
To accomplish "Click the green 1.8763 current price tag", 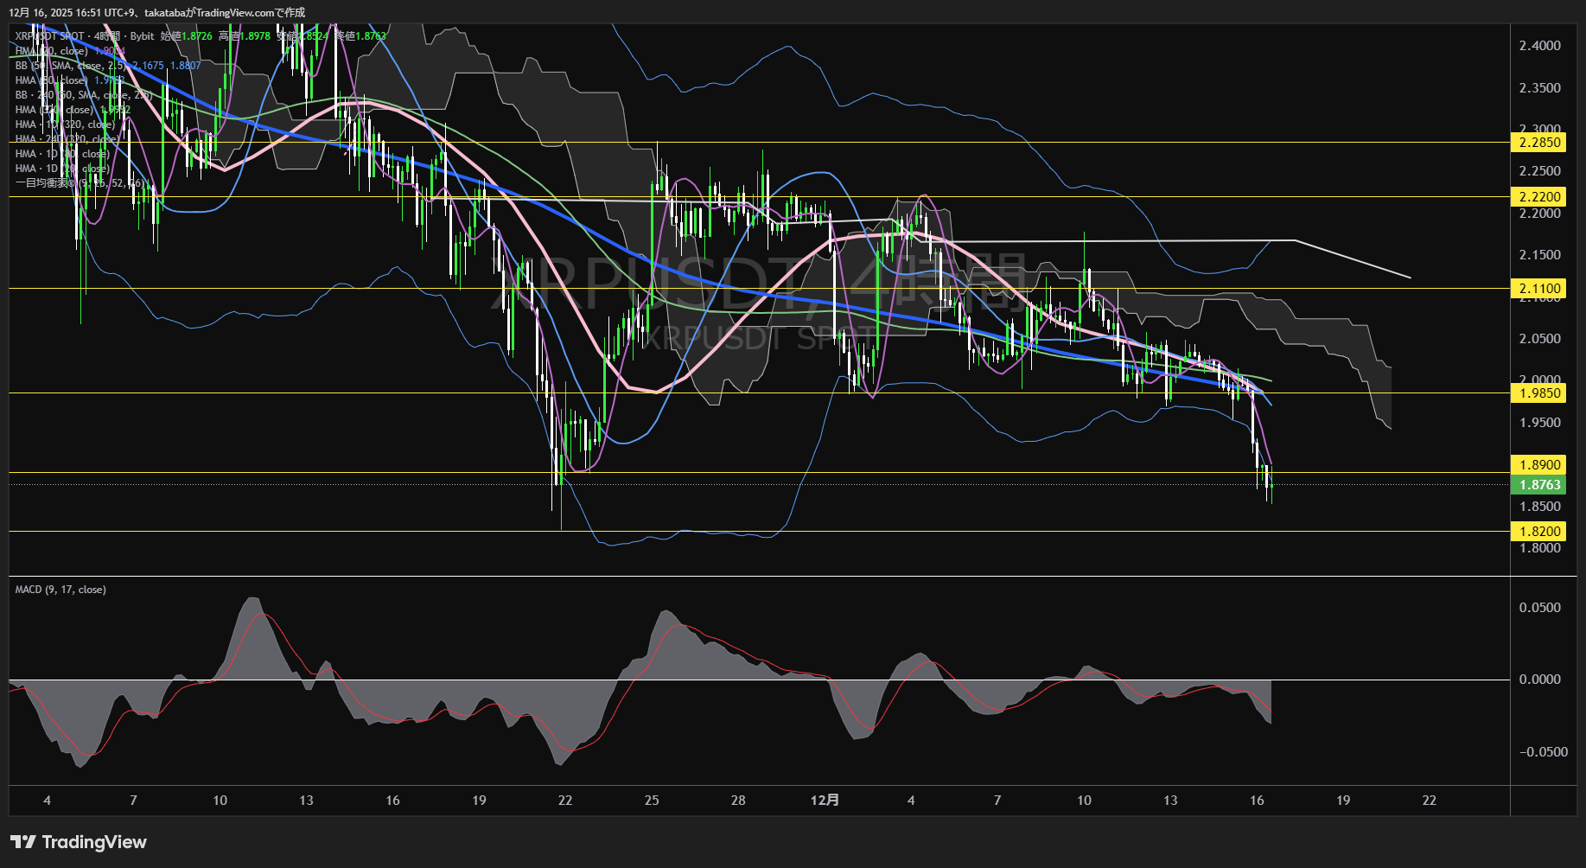I will coord(1539,485).
